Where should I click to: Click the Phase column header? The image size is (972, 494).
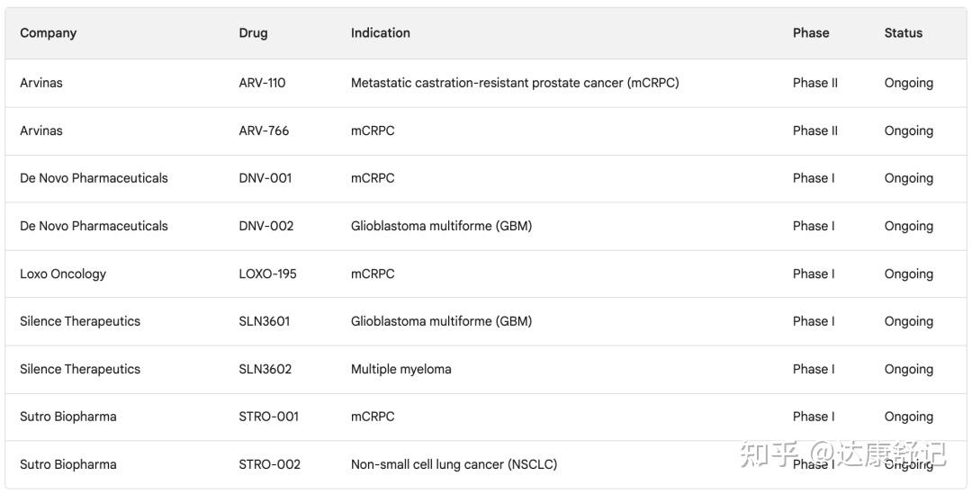coord(811,33)
